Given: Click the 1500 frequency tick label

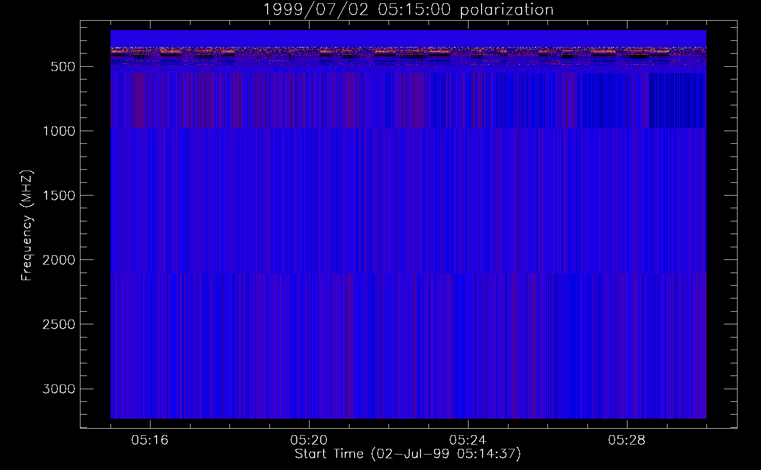Looking at the screenshot, I should 59,196.
